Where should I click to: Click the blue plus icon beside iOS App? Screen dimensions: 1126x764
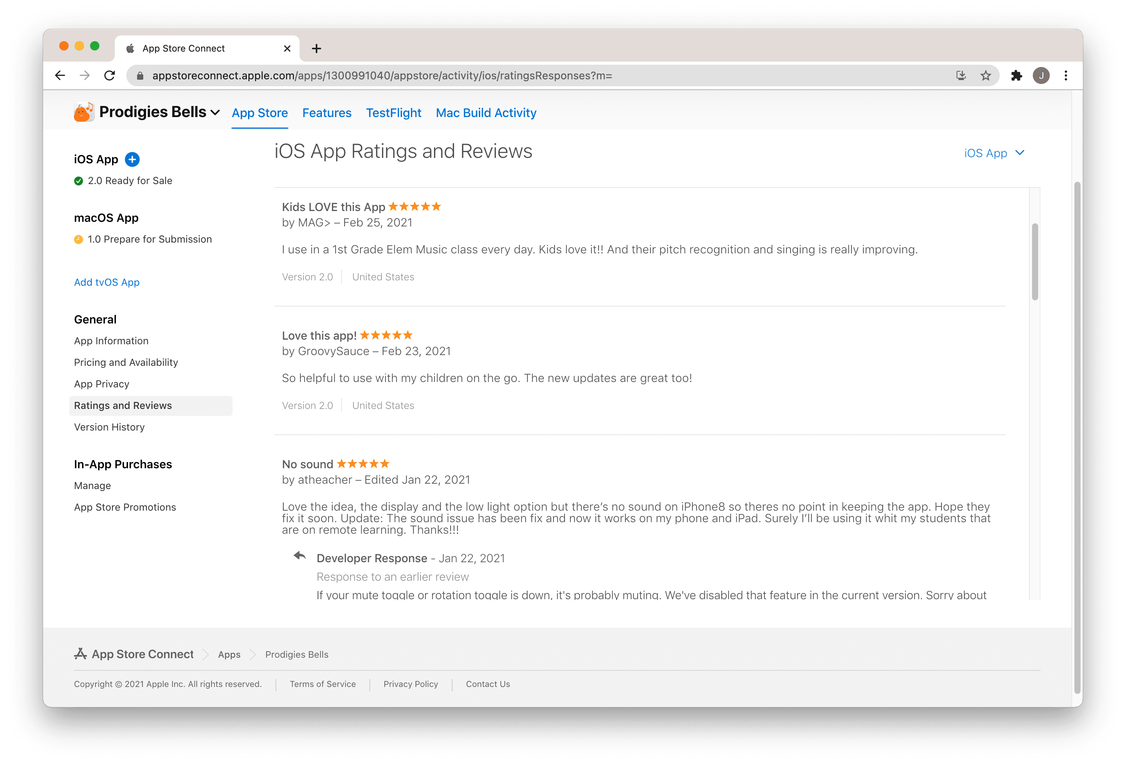[132, 159]
